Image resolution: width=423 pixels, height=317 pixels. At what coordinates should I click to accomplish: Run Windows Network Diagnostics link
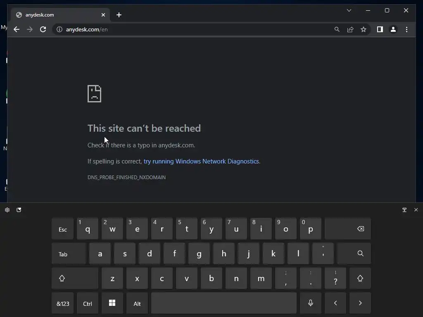(201, 161)
